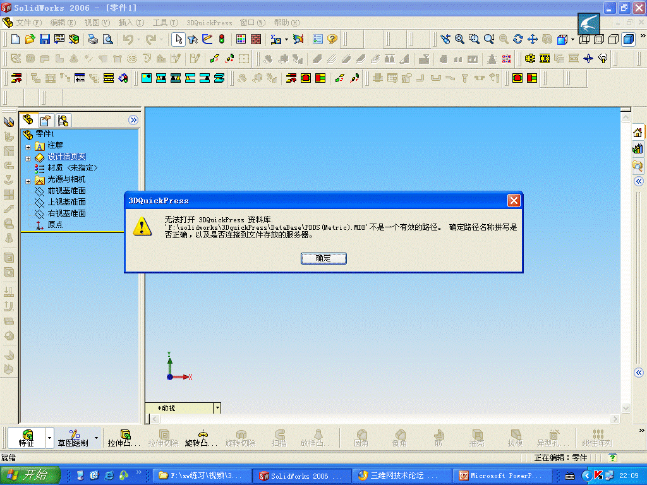
Task: Open dropdown arrow beside 草图绘制
Action: [96, 438]
